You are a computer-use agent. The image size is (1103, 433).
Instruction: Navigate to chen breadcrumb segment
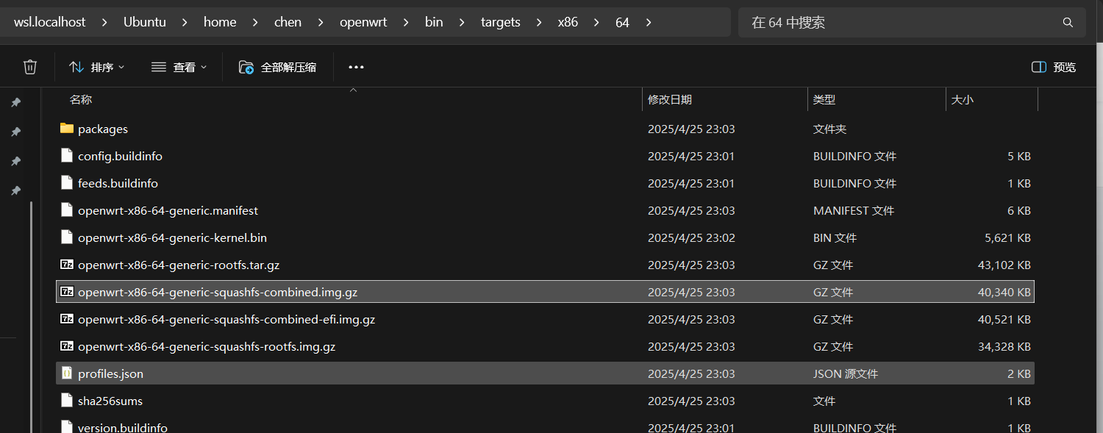[288, 22]
